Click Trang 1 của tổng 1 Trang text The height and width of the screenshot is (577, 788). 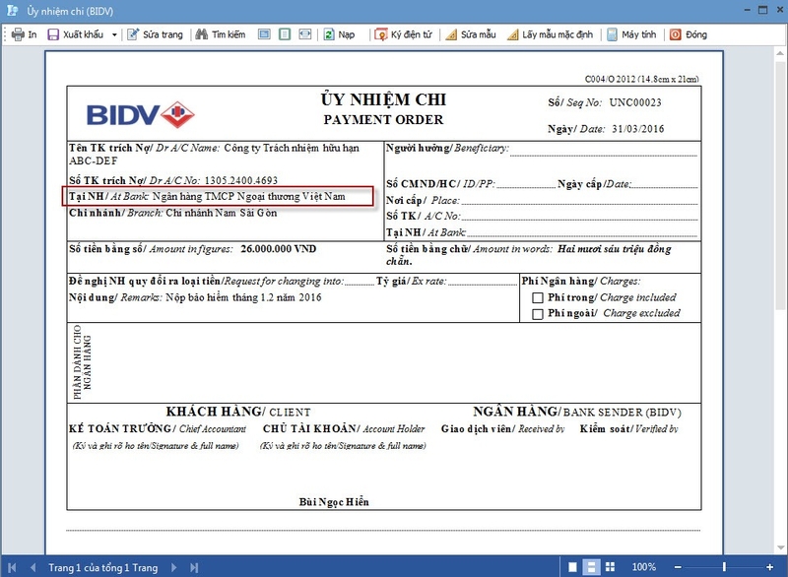click(103, 567)
